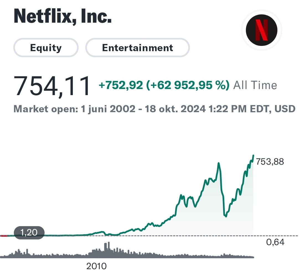The height and width of the screenshot is (271, 299).
Task: Click the 1,20 price bubble on chart
Action: point(29,233)
